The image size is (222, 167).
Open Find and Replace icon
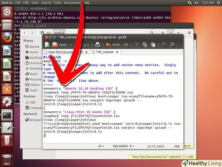[172, 45]
